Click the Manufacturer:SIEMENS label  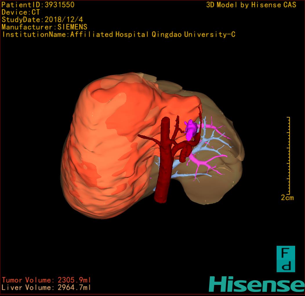click(44, 27)
